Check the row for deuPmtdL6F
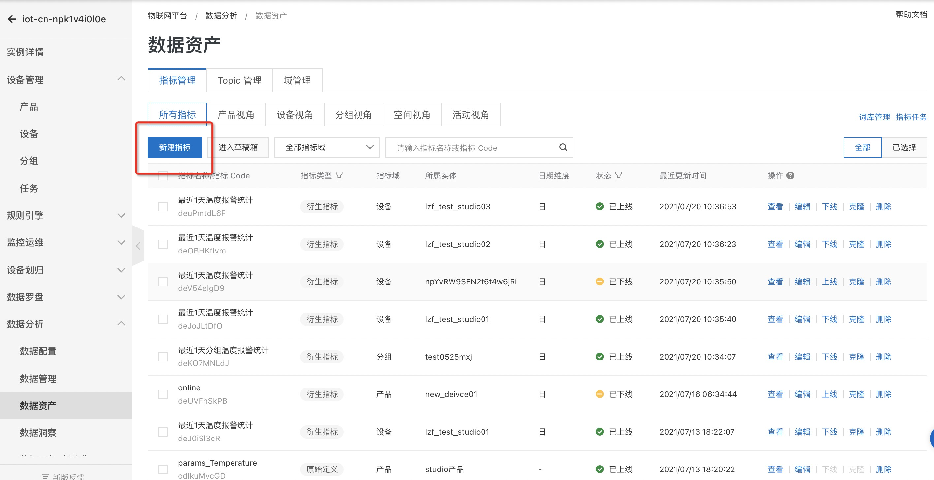This screenshot has height=480, width=934. click(163, 207)
